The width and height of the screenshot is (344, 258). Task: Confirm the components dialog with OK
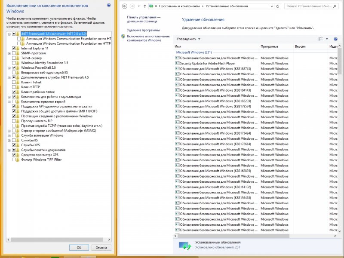pyautogui.click(x=79, y=248)
